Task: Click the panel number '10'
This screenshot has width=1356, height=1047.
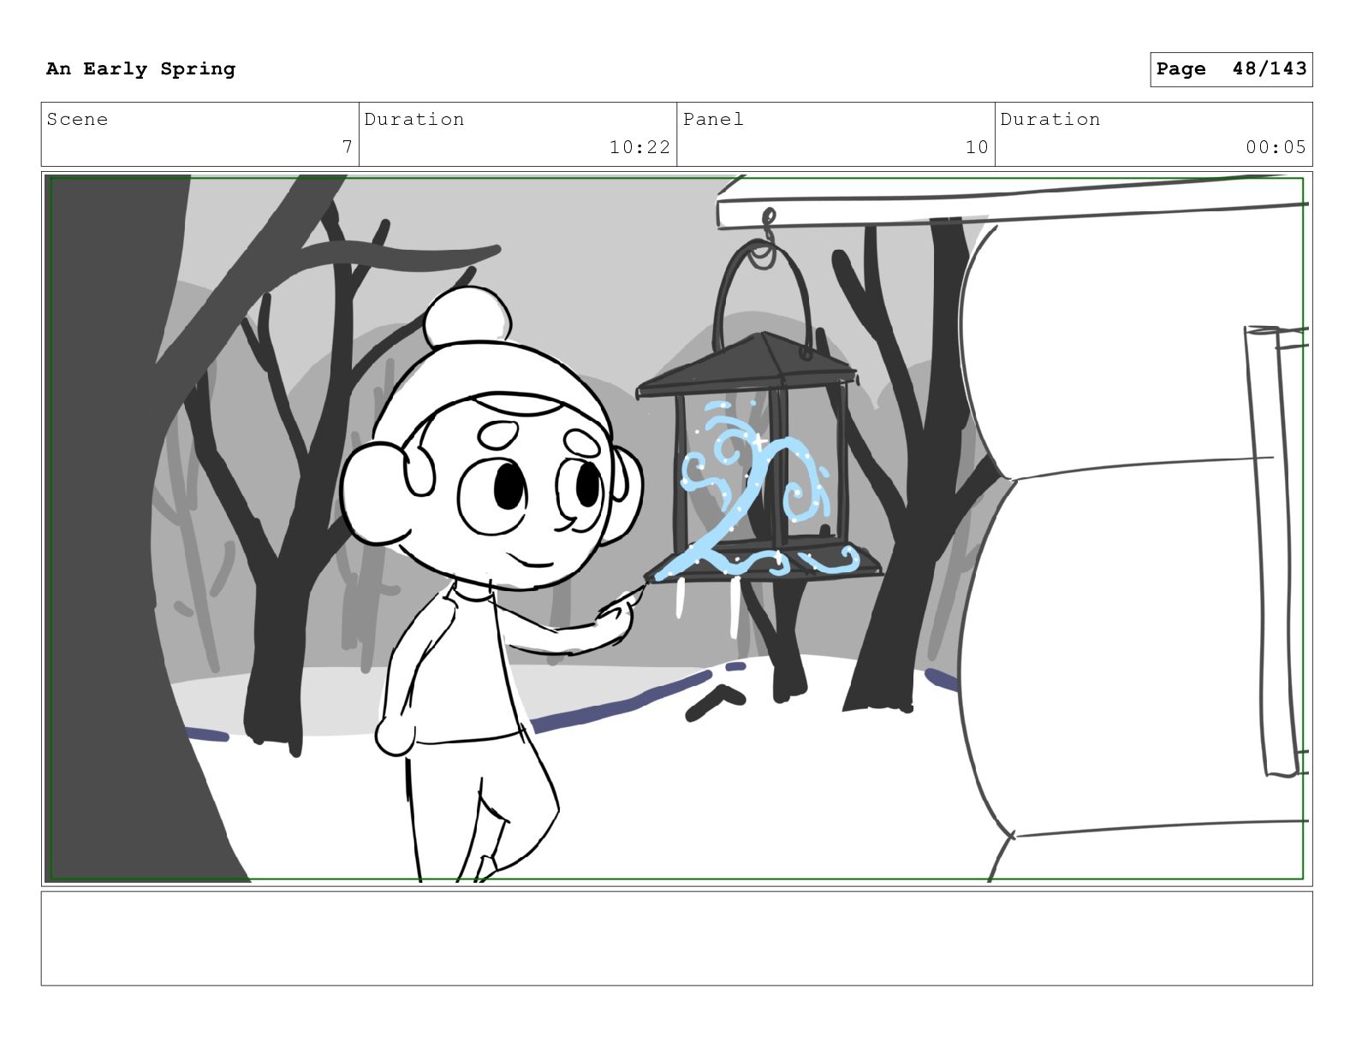Action: (977, 147)
